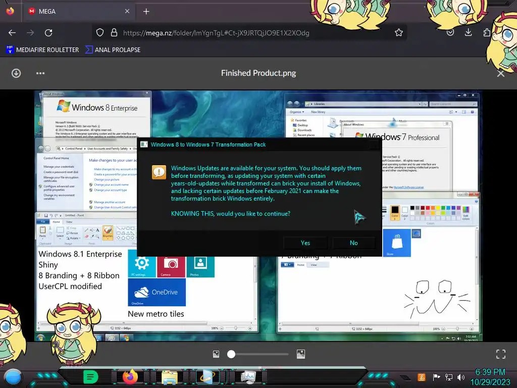Open the Firefox downloads panel

(x=468, y=32)
